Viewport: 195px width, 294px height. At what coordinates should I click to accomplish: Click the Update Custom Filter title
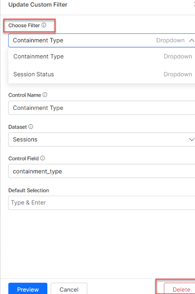pyautogui.click(x=38, y=5)
